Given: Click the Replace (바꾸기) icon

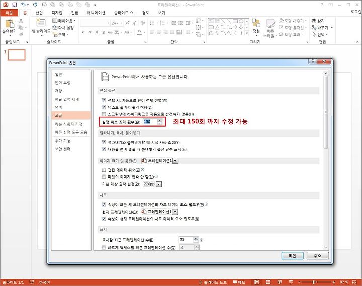Looking at the screenshot, I should (314, 28).
